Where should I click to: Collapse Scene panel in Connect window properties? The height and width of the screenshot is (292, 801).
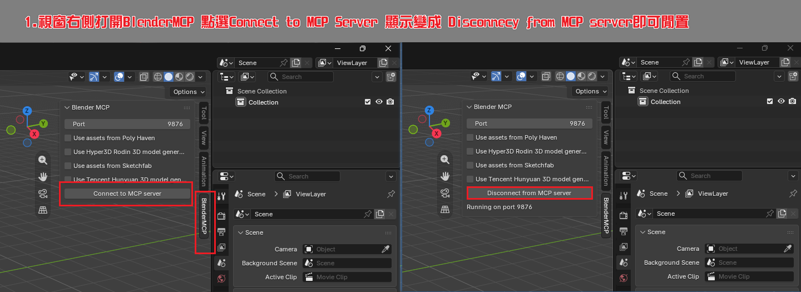point(241,232)
